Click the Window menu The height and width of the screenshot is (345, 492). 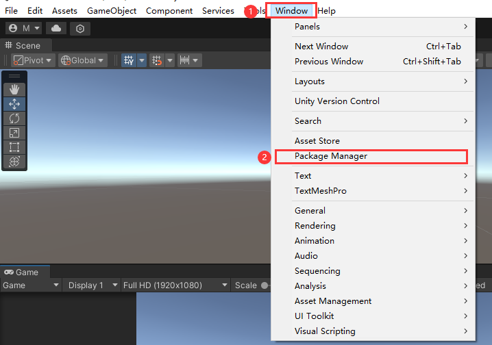(291, 11)
